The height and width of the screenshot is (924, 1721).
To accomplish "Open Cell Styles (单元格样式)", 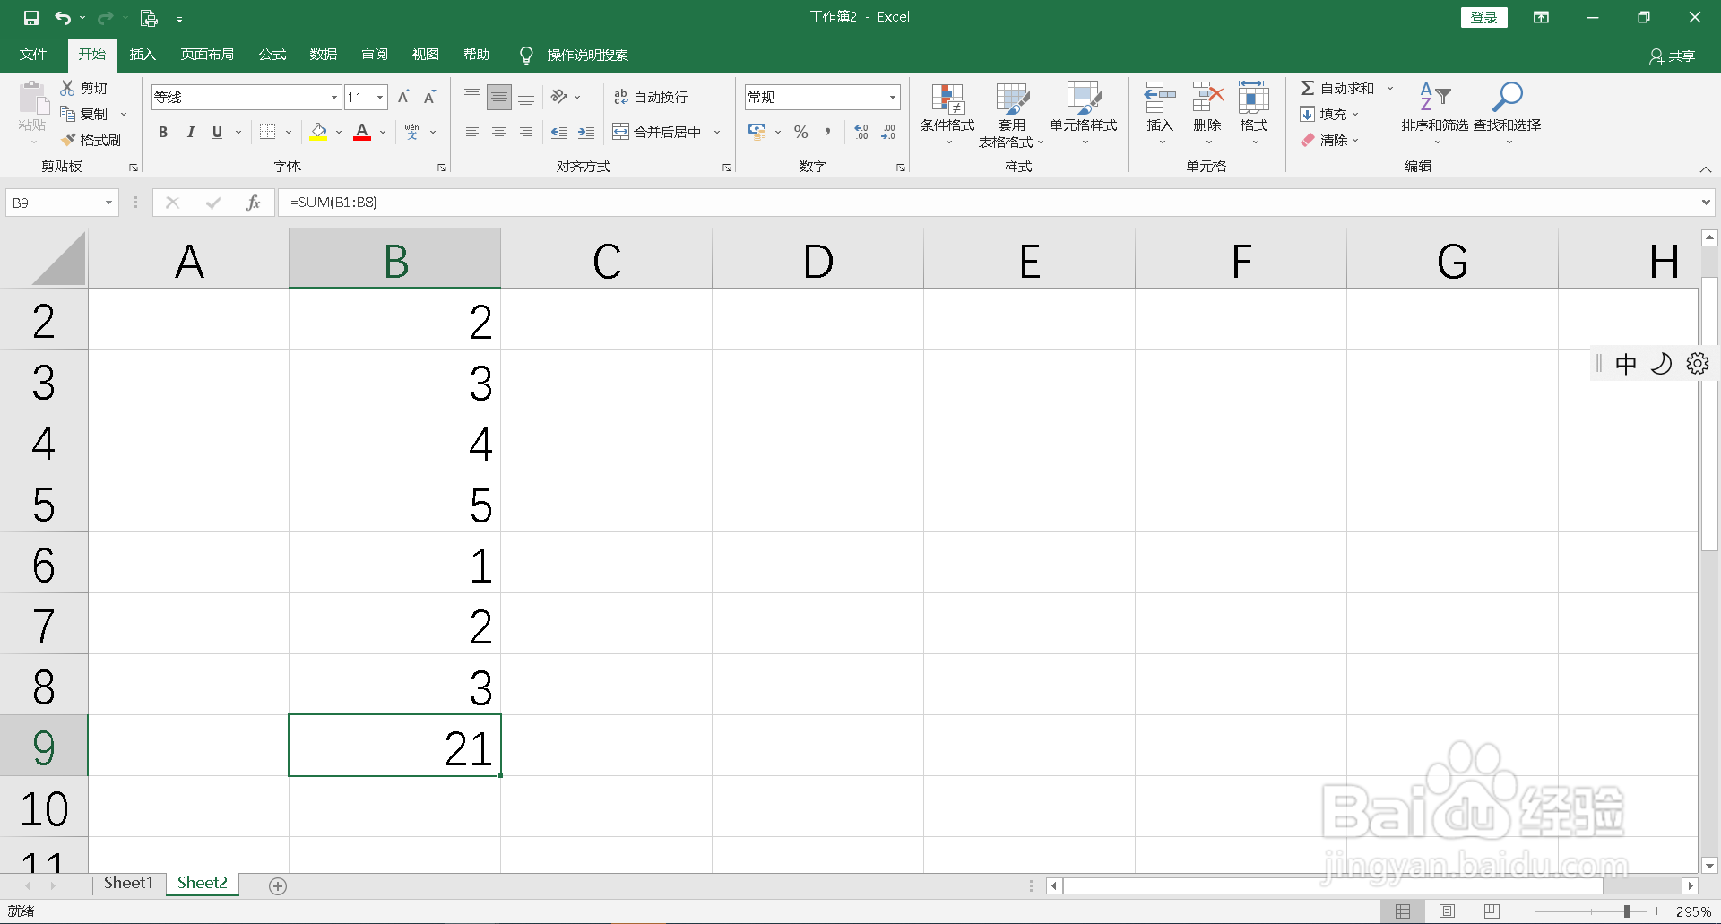I will point(1084,115).
